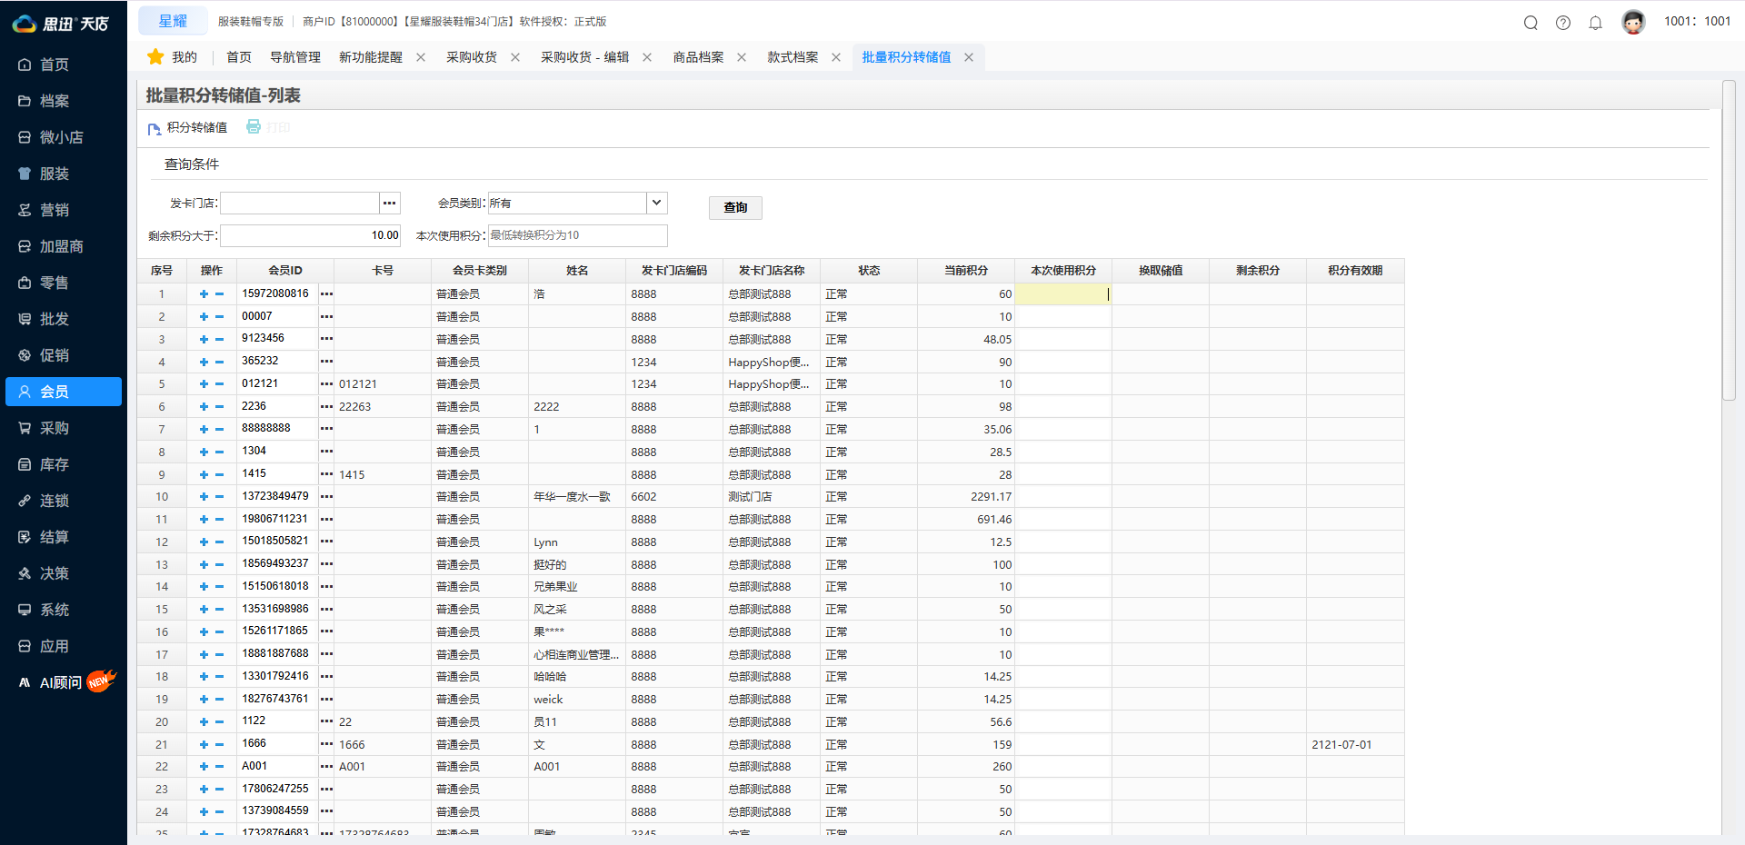This screenshot has width=1745, height=845.
Task: Open ellipsis lookup for member 15972080816
Action: tap(326, 294)
